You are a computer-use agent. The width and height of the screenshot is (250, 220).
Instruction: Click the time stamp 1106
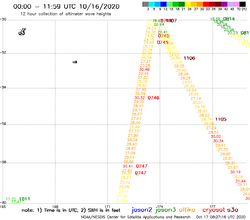point(189,58)
